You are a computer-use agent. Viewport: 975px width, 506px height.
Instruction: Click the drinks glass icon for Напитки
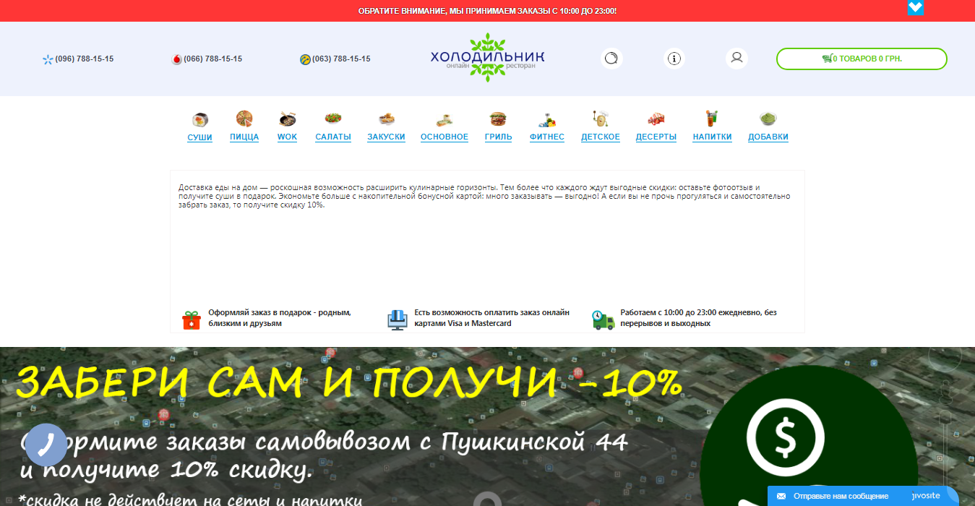pyautogui.click(x=712, y=119)
